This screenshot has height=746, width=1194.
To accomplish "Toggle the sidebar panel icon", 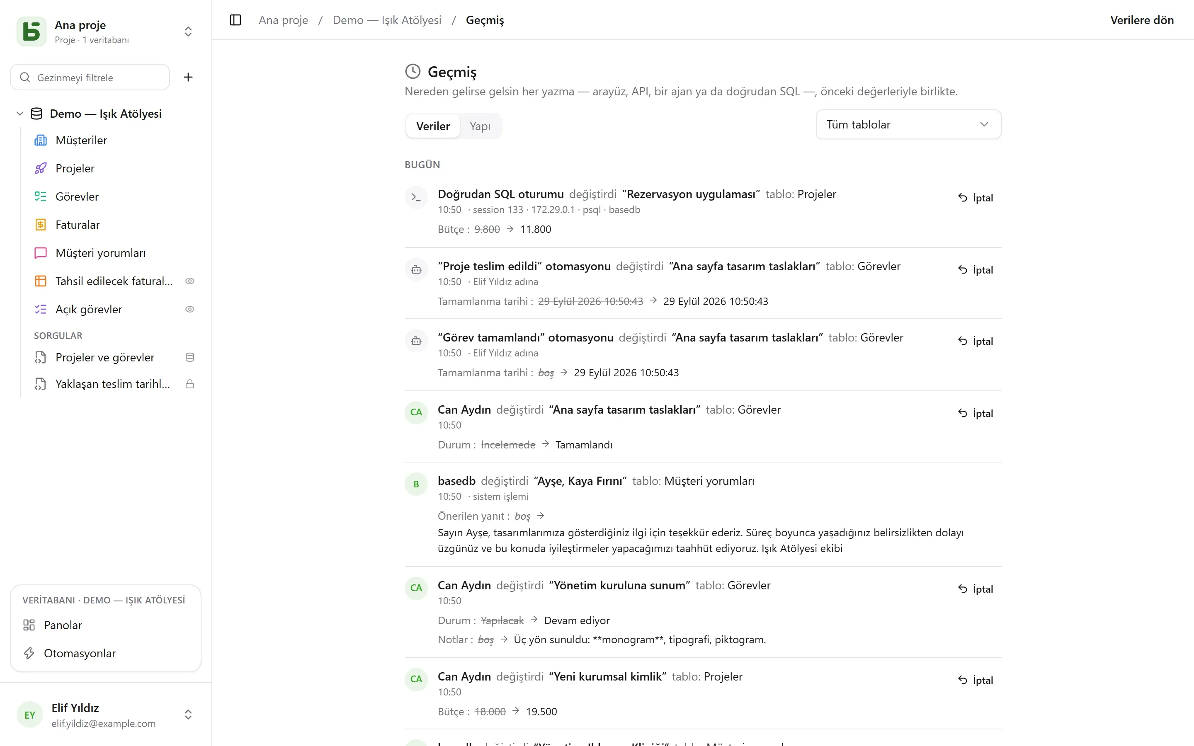I will 235,20.
